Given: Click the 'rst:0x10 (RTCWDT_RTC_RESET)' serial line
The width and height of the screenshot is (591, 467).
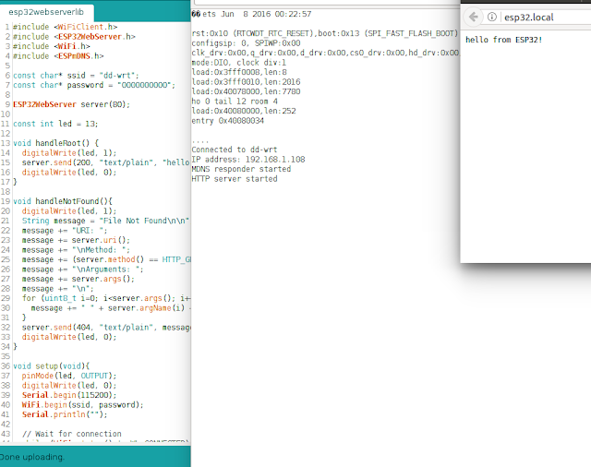Looking at the screenshot, I should coord(324,33).
